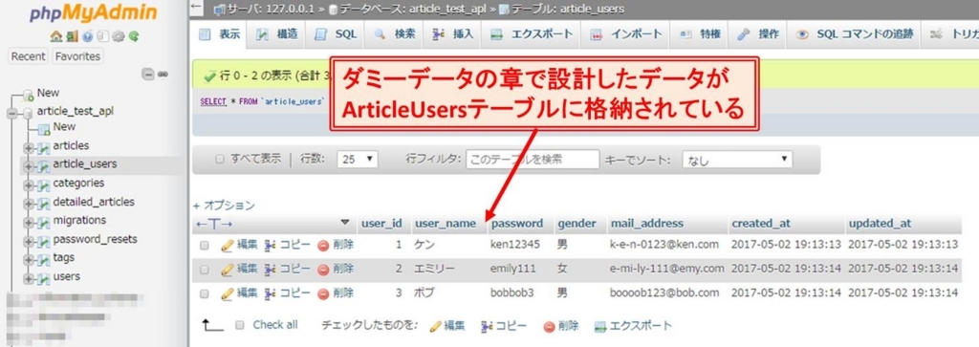Click the tags table icon in tree
This screenshot has height=347, width=979.
44,260
